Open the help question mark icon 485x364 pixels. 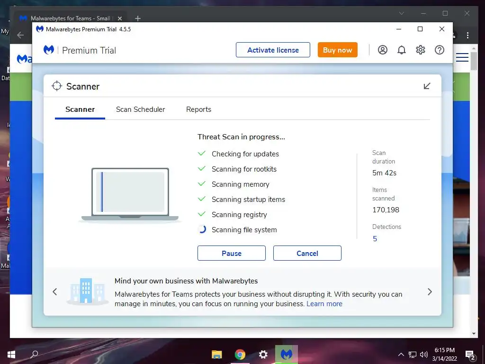click(x=440, y=50)
